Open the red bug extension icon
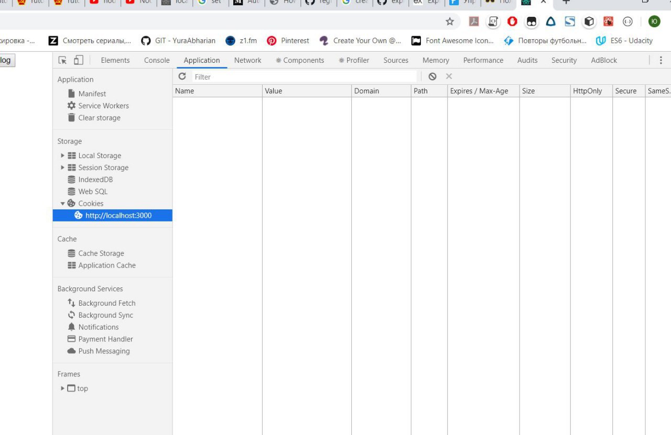The height and width of the screenshot is (435, 671). [608, 21]
